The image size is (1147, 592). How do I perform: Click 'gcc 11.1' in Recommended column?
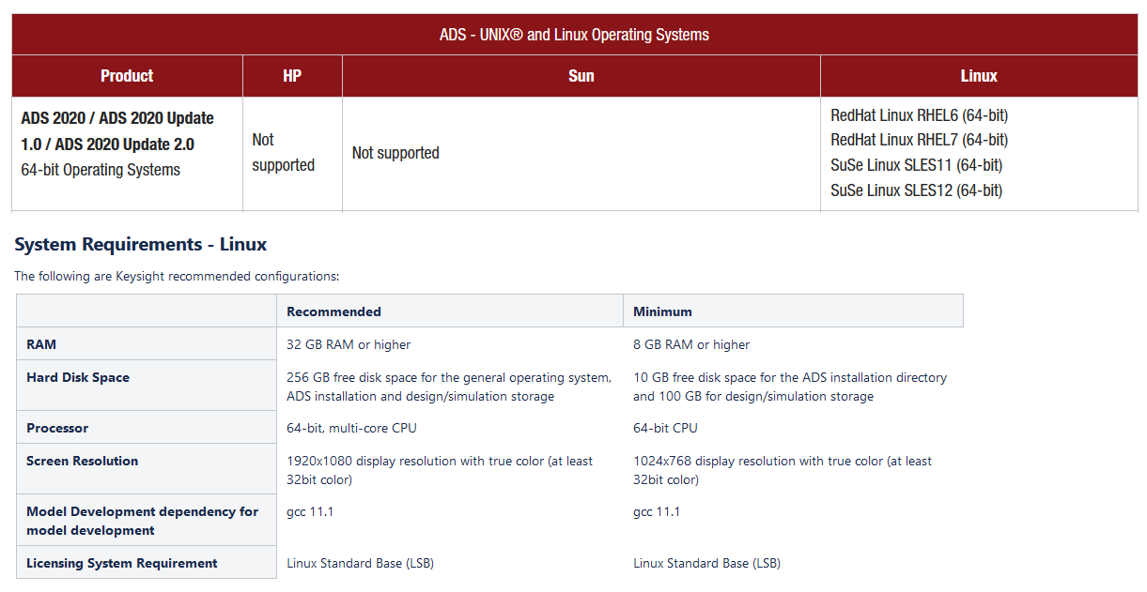coord(310,511)
